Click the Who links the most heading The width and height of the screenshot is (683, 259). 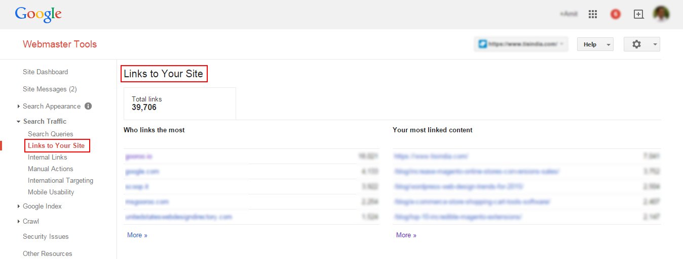(x=154, y=130)
